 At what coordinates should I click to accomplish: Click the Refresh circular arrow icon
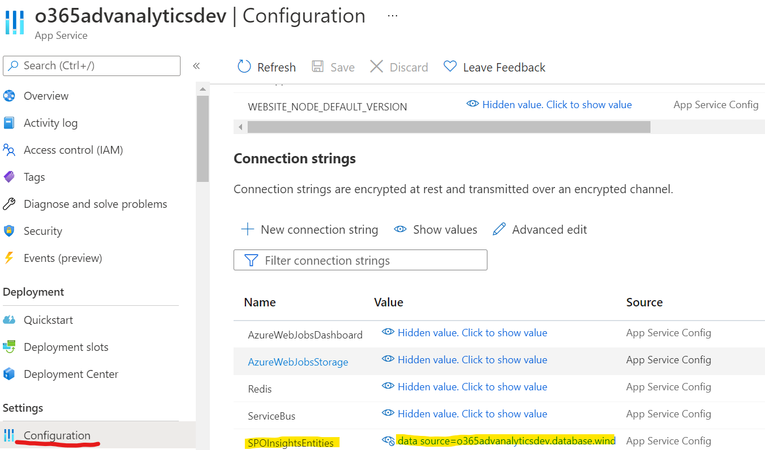(244, 67)
